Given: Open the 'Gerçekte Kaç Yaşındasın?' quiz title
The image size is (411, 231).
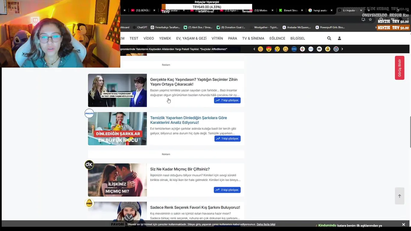Looking at the screenshot, I should click(x=194, y=82).
